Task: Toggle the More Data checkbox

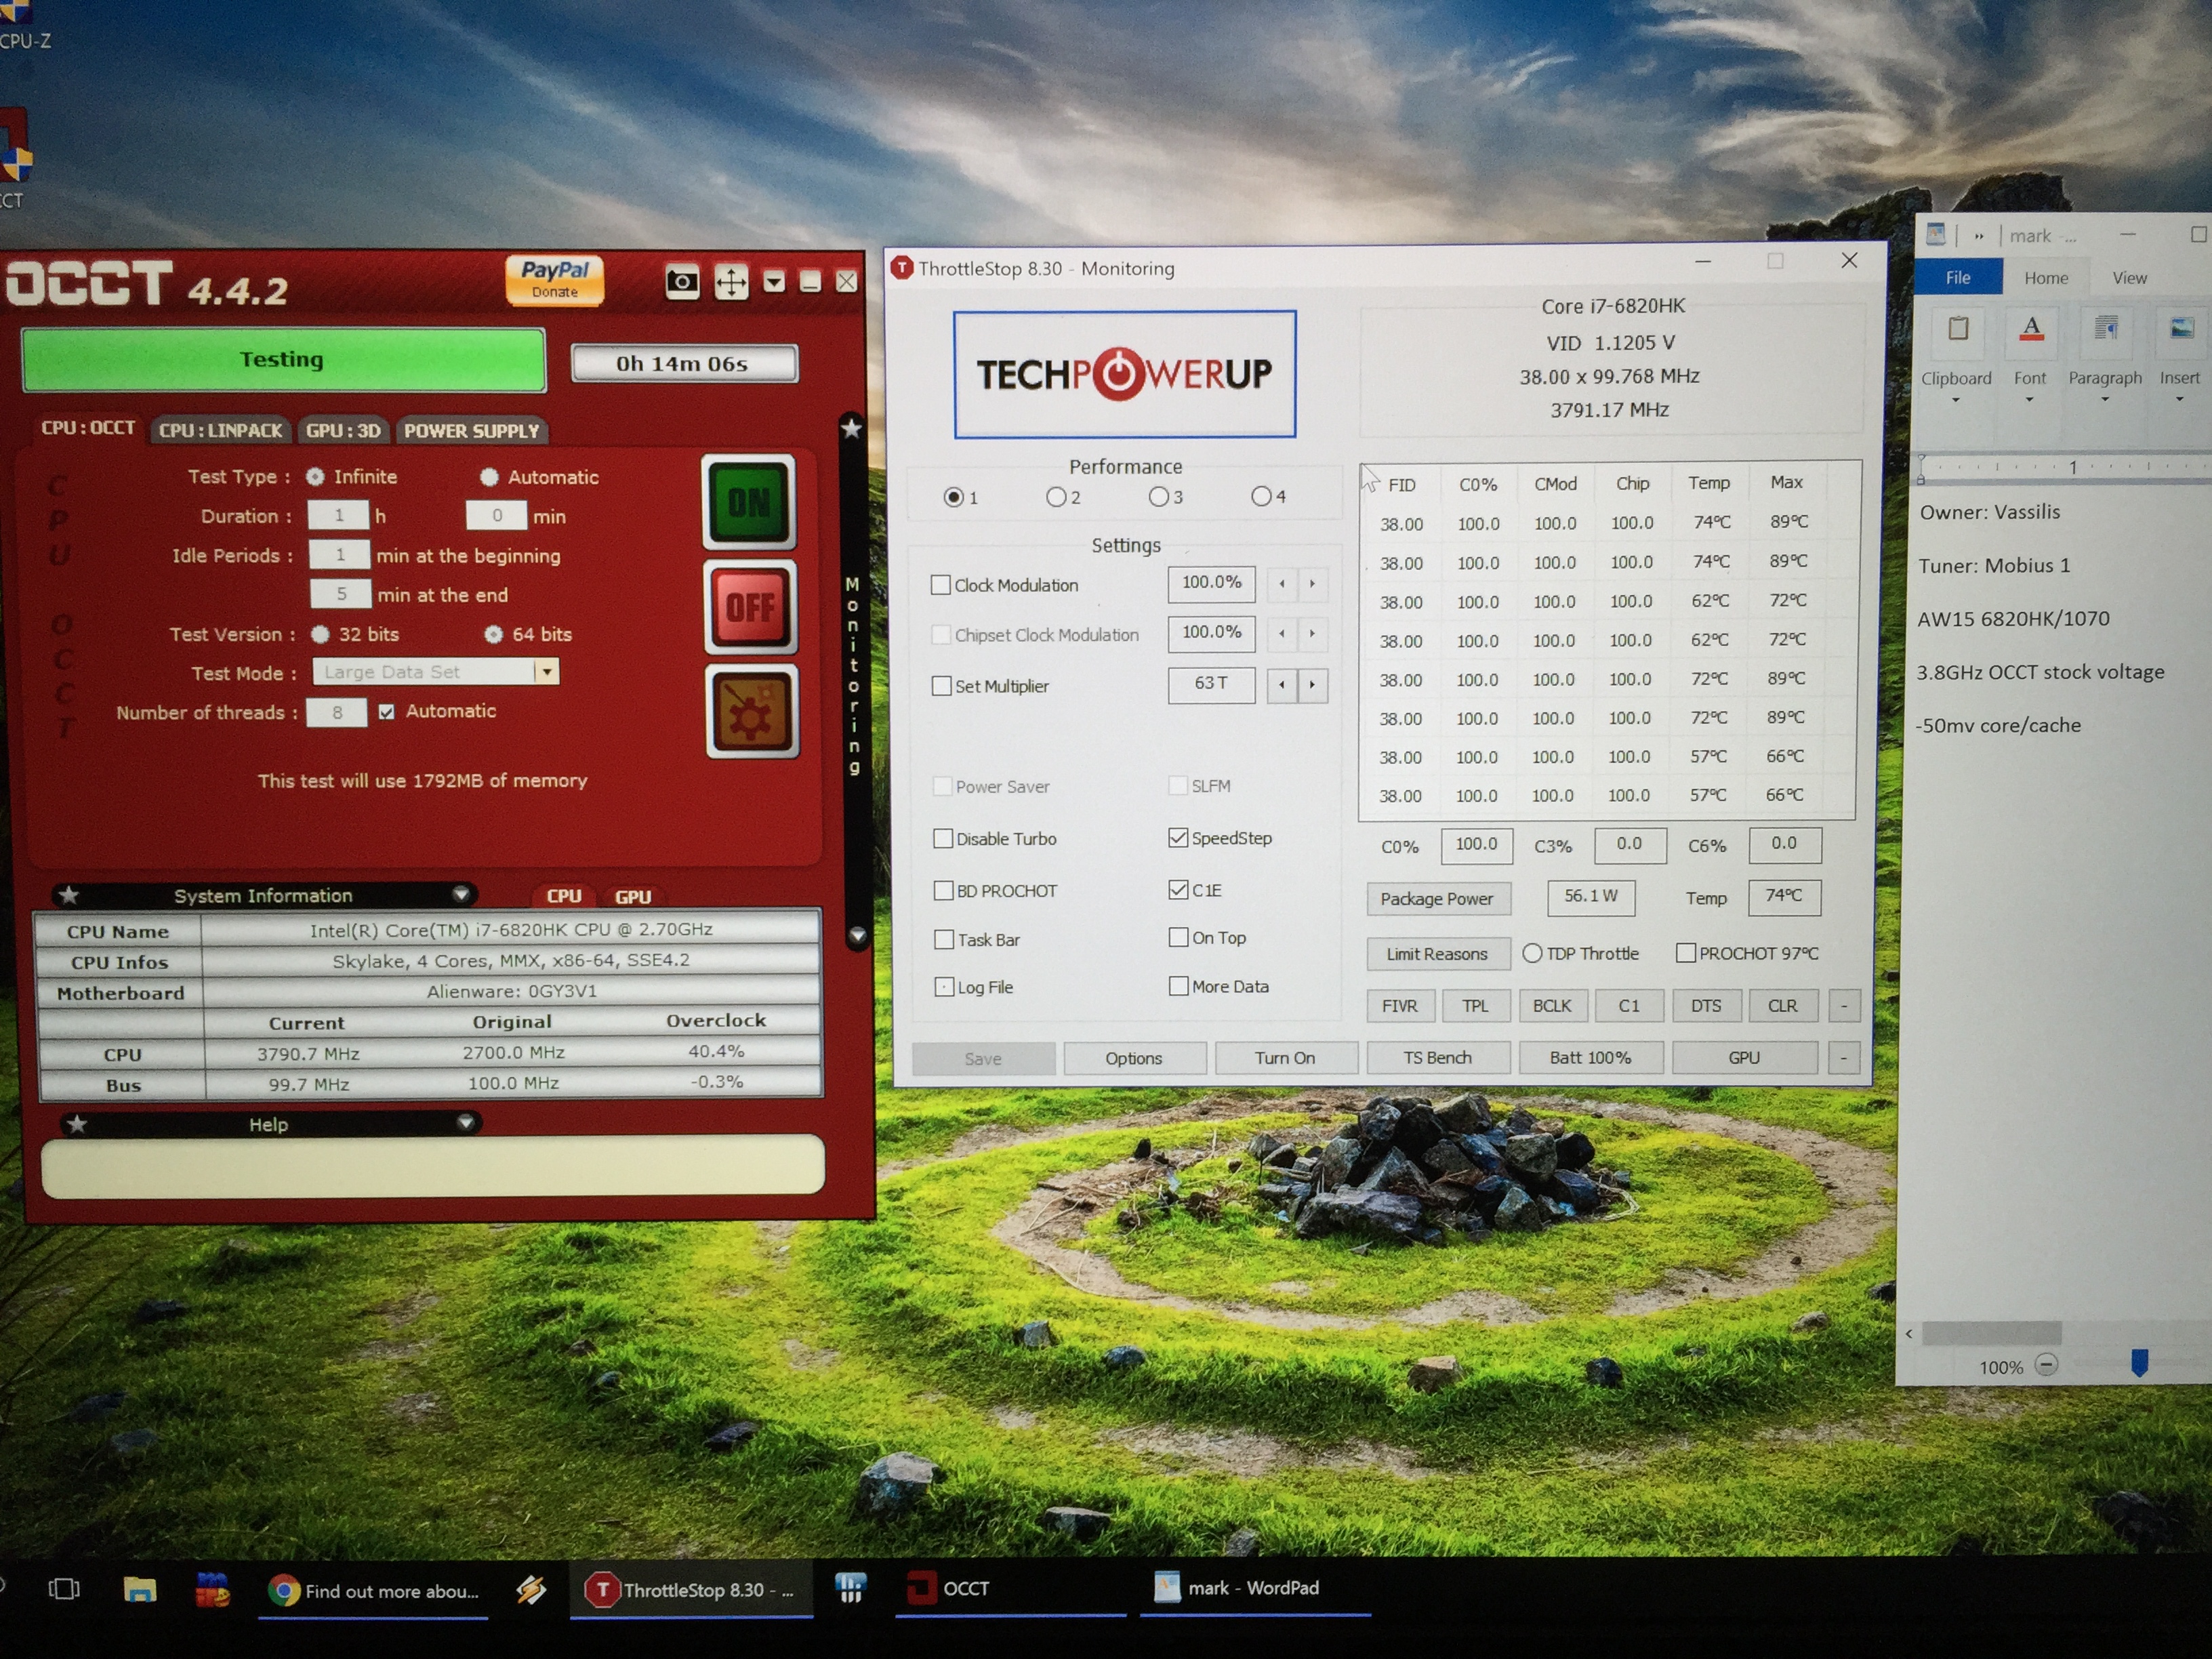Action: (1178, 986)
